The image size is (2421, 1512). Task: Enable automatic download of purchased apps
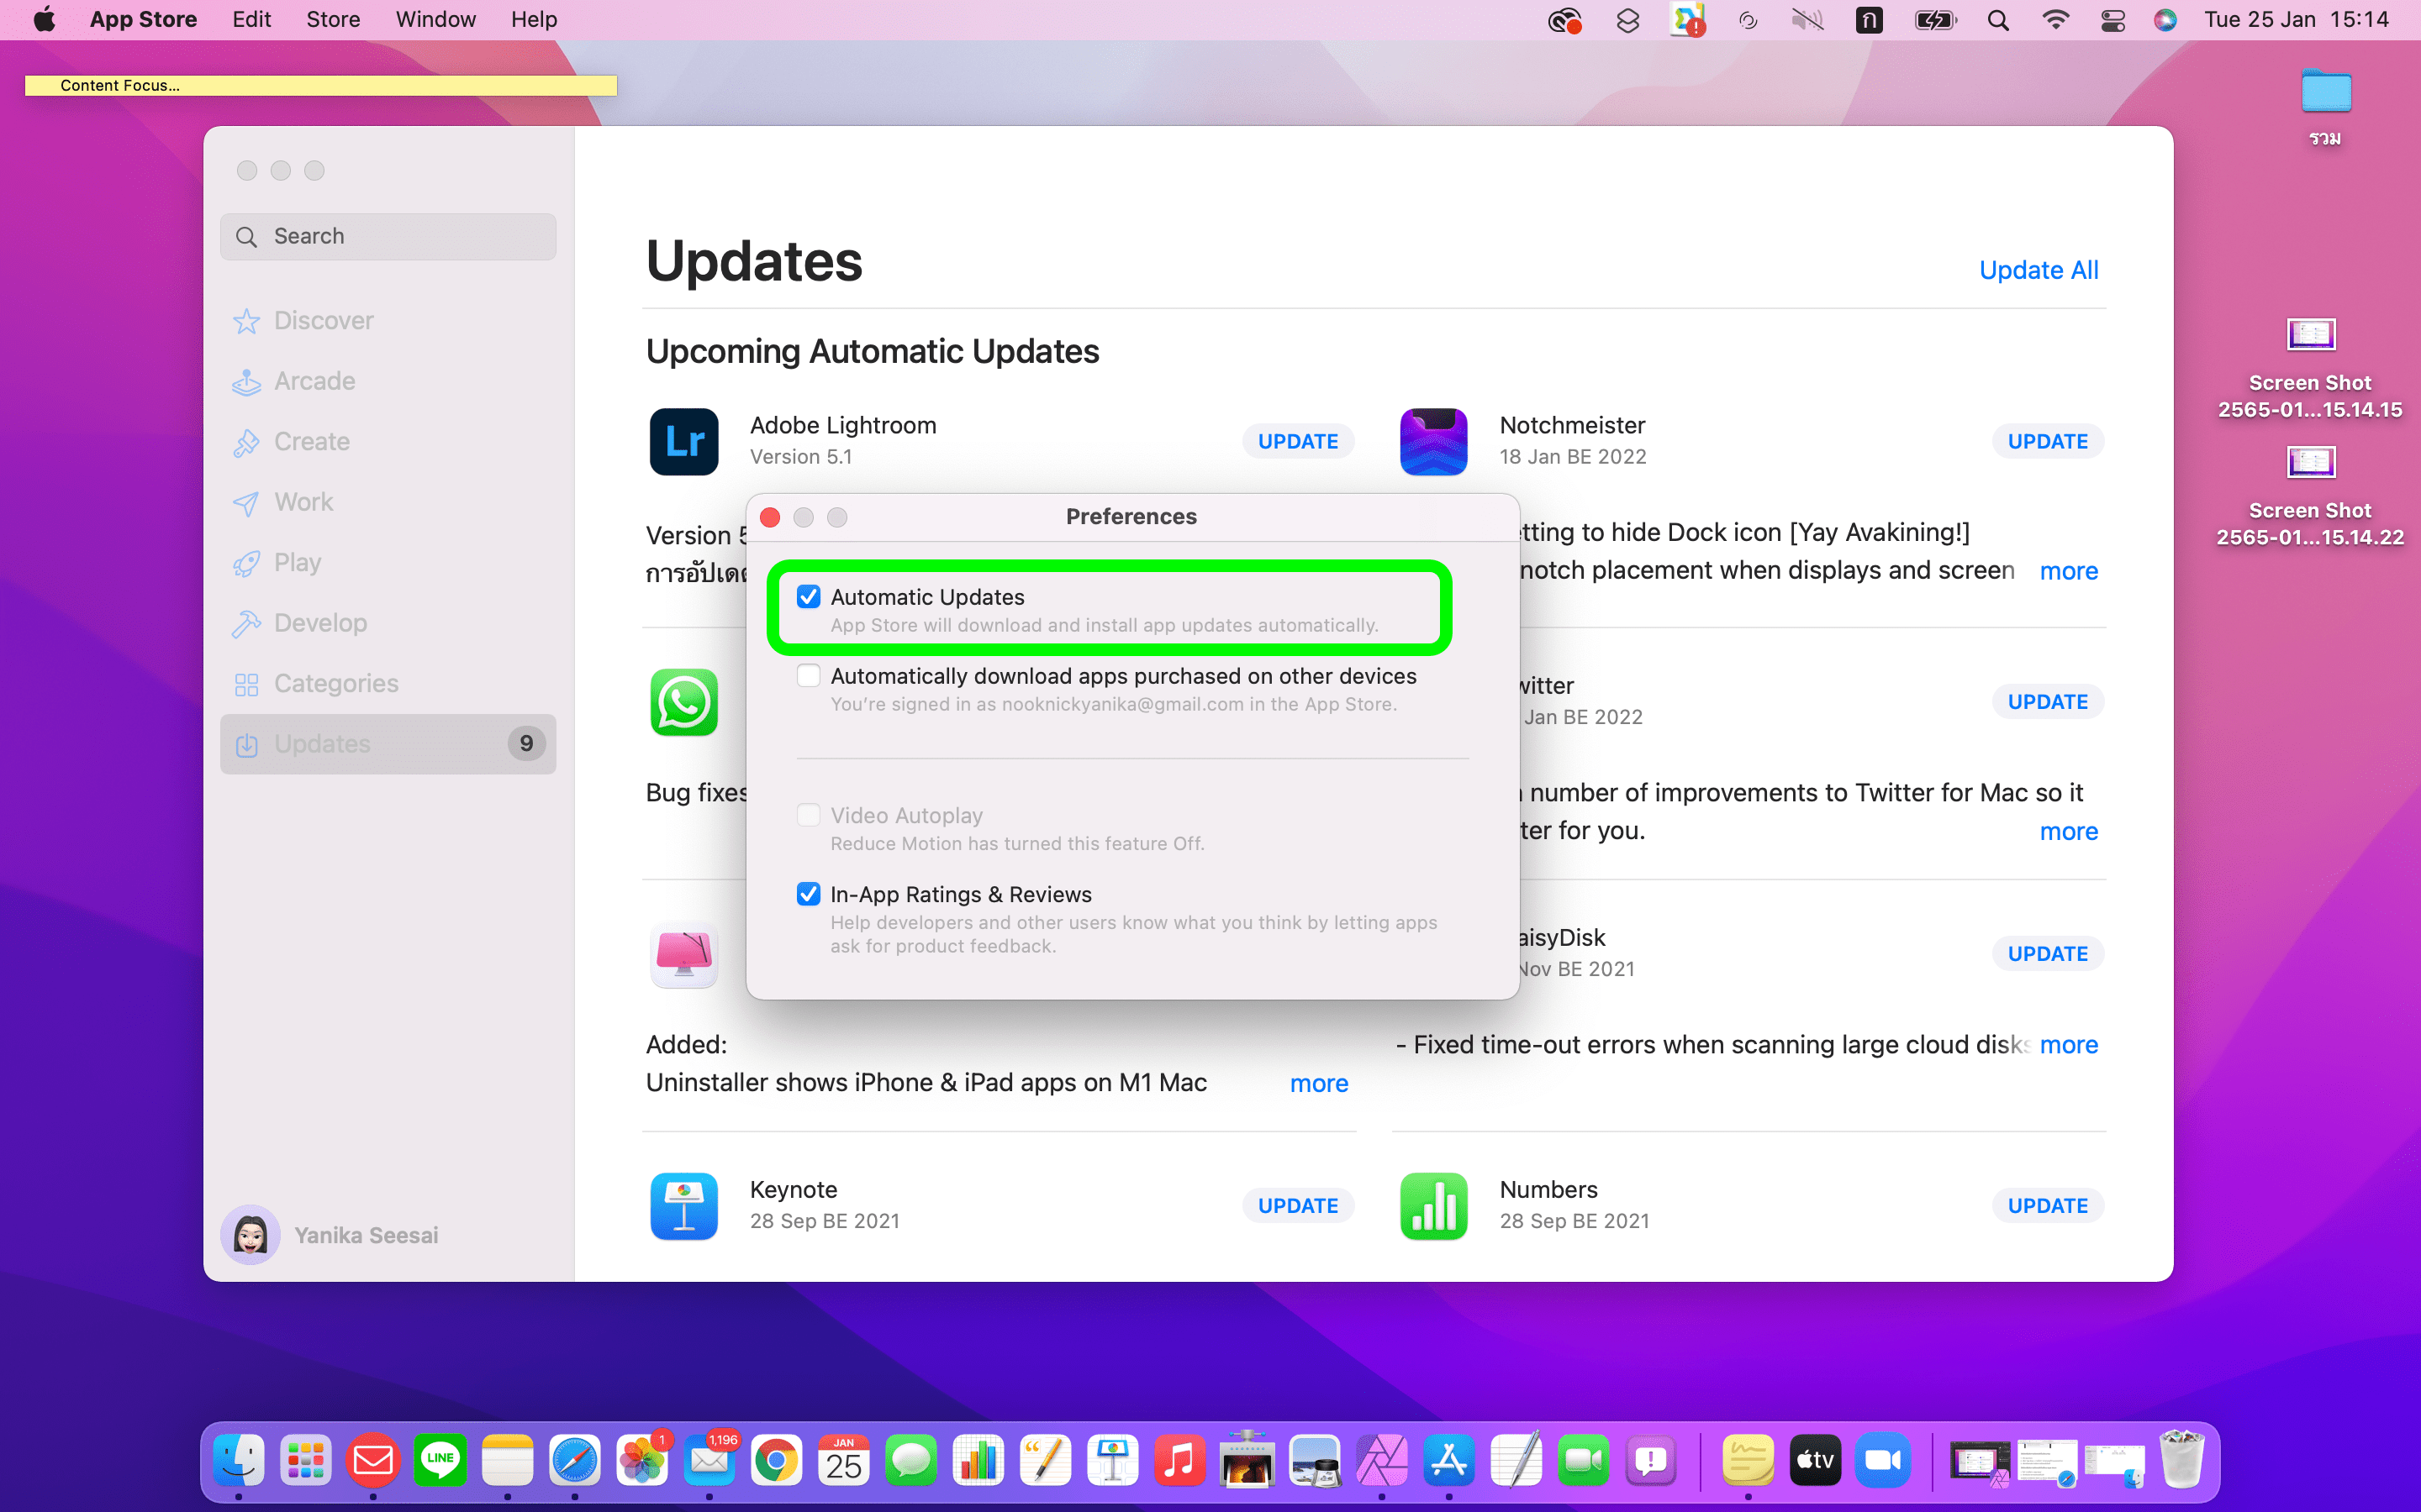click(809, 676)
